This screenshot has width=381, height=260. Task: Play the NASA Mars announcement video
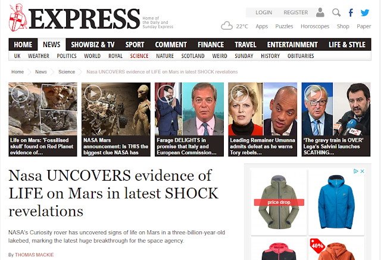93,94
